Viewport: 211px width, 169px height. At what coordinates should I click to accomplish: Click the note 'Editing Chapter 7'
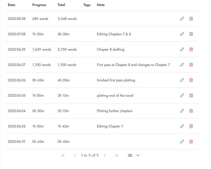[110, 126]
